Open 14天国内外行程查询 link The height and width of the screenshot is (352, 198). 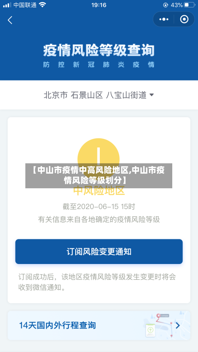pos(99,325)
